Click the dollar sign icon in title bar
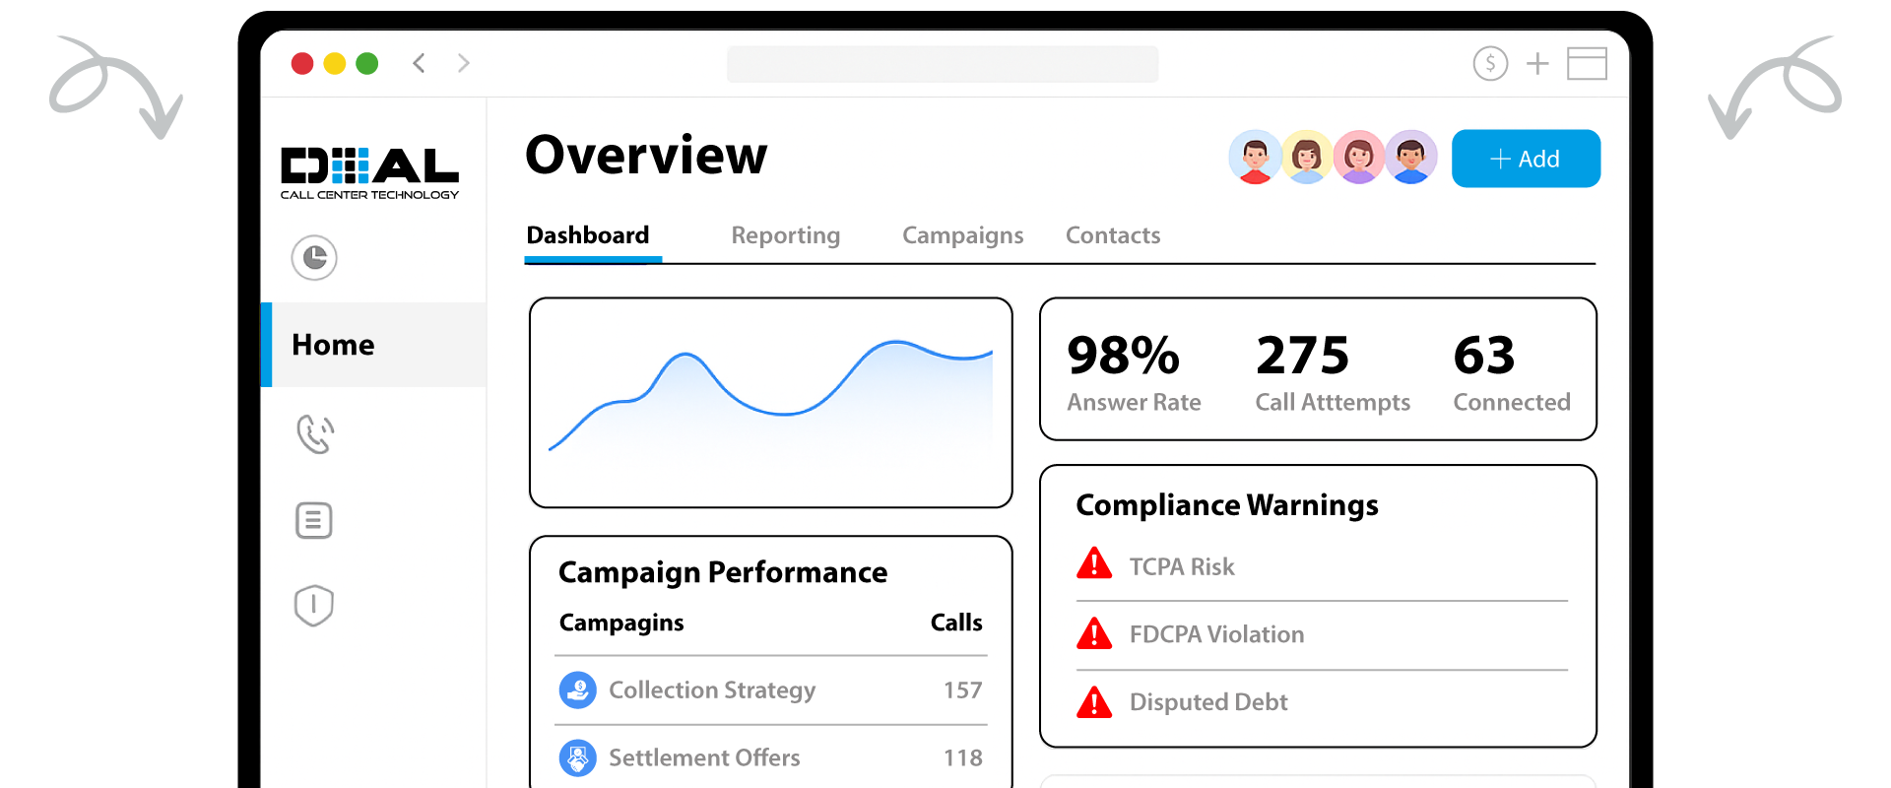Viewport: 1891px width, 788px height. [x=1490, y=64]
